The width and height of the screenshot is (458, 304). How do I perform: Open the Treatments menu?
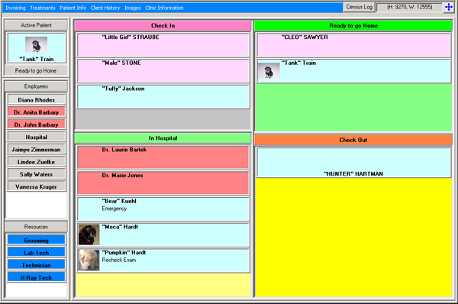pos(43,8)
